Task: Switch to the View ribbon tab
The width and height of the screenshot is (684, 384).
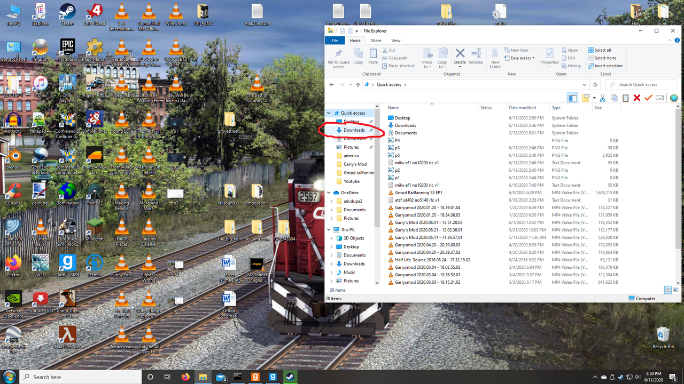Action: 395,40
